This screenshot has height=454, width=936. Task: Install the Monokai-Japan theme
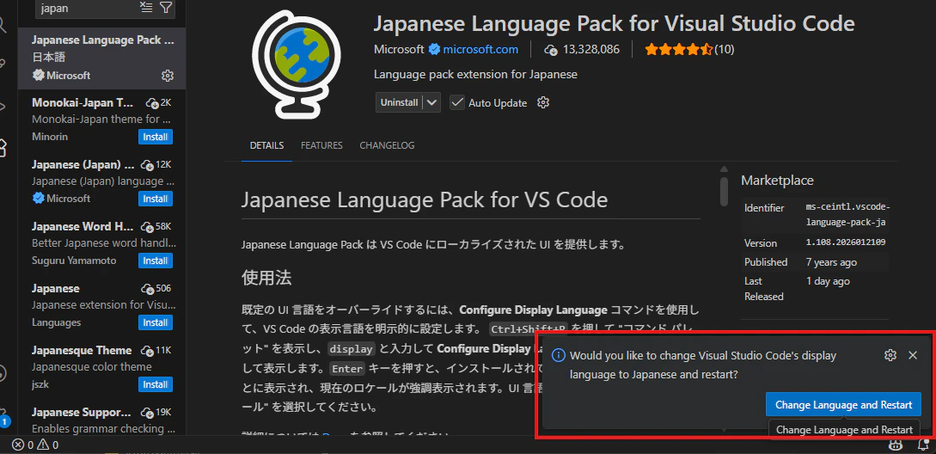pyautogui.click(x=156, y=137)
